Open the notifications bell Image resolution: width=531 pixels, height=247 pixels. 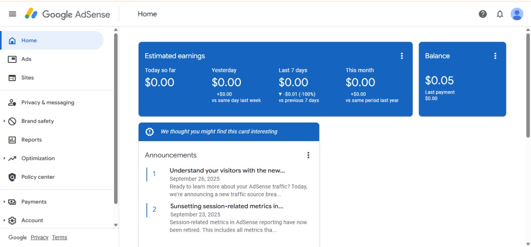pos(500,14)
